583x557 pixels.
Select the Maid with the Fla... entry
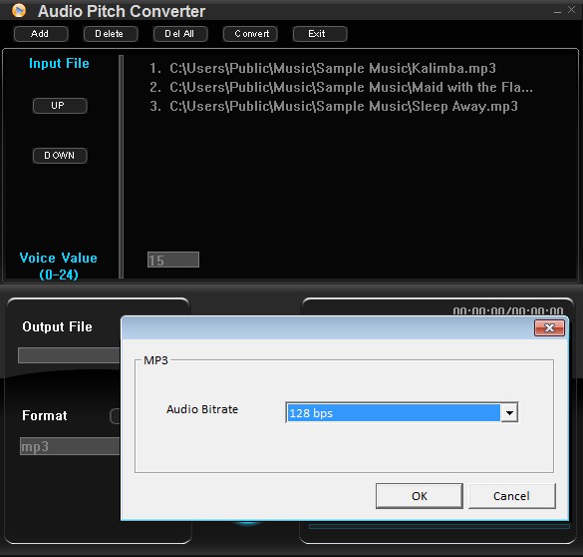[x=341, y=87]
